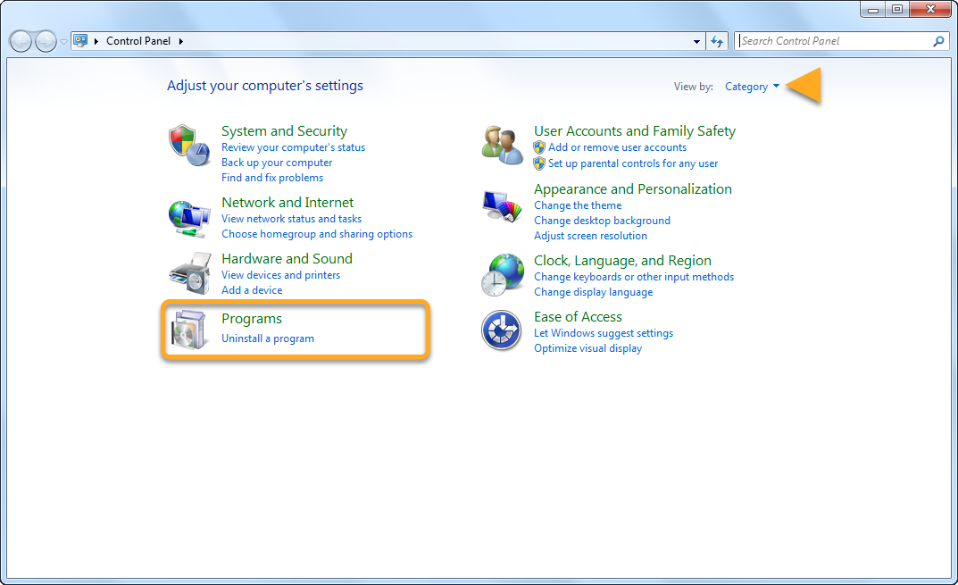
Task: Click the Programs disc box icon
Action: pos(189,330)
